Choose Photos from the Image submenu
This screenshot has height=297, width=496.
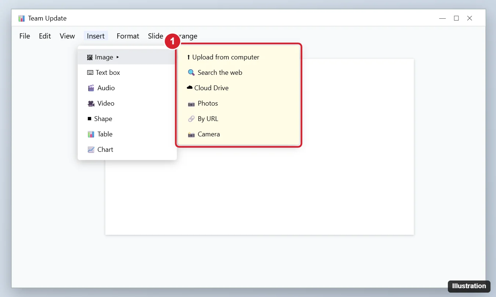[239, 103]
